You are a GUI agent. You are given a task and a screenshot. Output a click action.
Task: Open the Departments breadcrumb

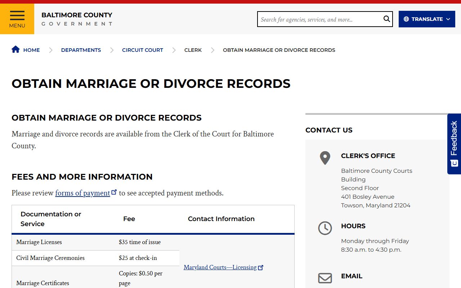pos(81,50)
